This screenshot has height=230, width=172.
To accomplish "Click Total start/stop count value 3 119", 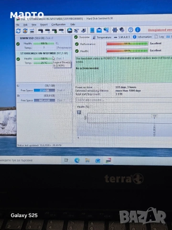I will click(x=119, y=94).
